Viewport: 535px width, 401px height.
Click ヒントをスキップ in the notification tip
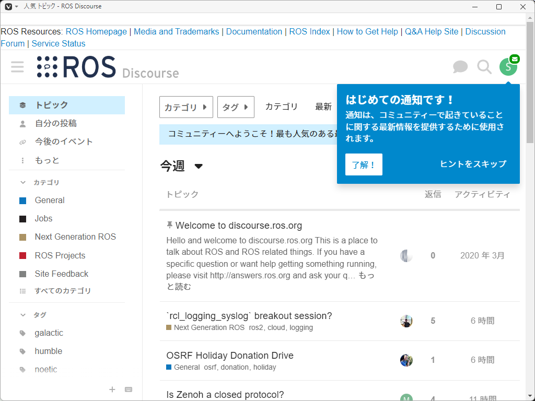(473, 164)
